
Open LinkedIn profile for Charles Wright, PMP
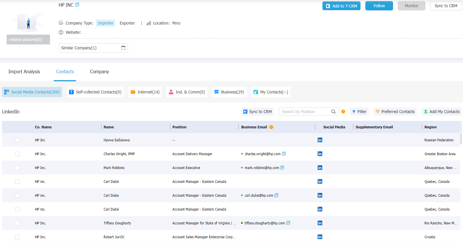[320, 154]
